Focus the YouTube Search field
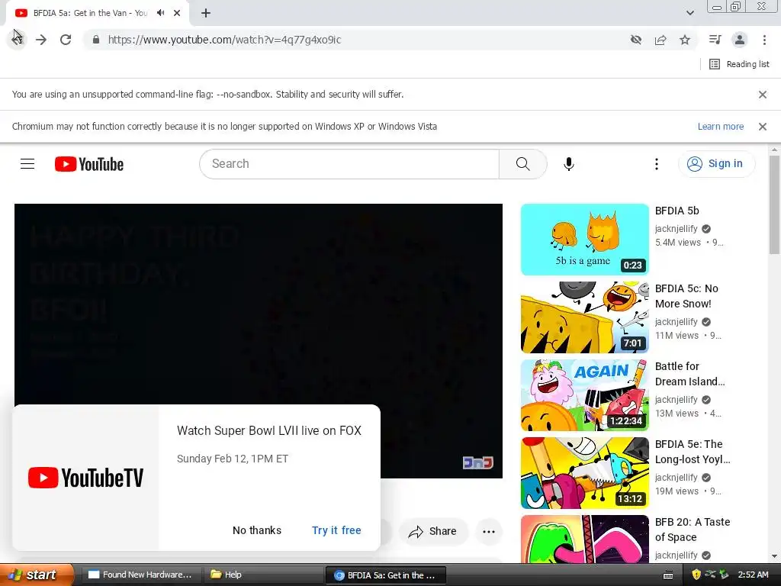Screen dimensions: 781x586 click(349, 164)
